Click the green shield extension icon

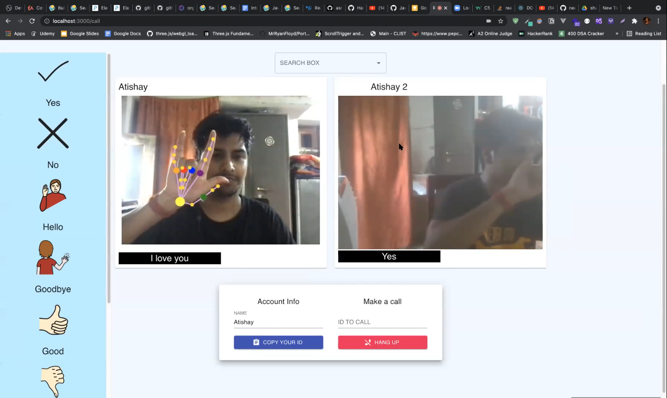[x=515, y=21]
